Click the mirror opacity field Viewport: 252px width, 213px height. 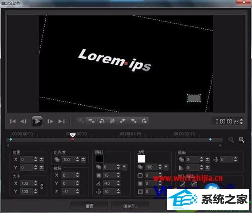coord(193,159)
